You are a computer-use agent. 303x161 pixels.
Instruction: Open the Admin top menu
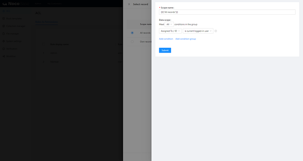pyautogui.click(x=38, y=3)
